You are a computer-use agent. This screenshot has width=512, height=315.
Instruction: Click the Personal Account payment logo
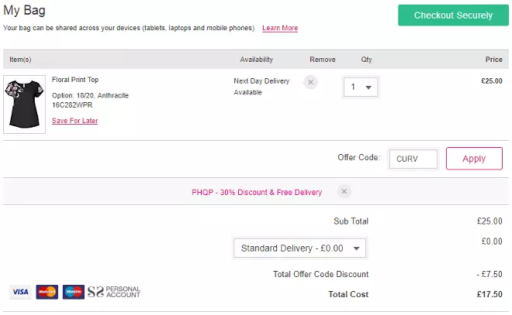pyautogui.click(x=114, y=292)
